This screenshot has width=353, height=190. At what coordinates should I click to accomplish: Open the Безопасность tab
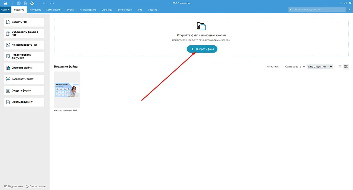(x=125, y=10)
